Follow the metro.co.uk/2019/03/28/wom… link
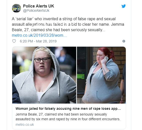This screenshot has width=142, height=130. point(39,35)
